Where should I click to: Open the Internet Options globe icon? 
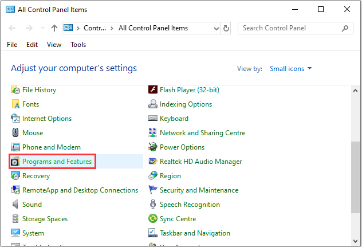coord(15,119)
